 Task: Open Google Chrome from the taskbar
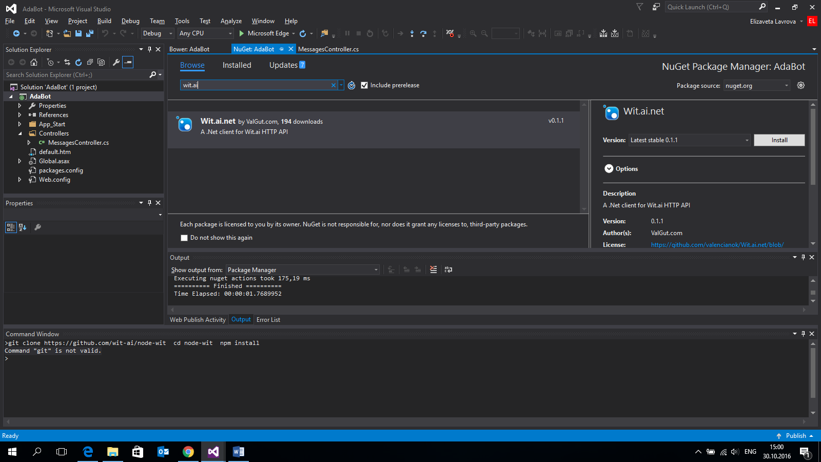(x=188, y=452)
